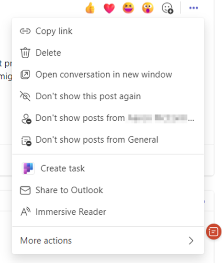React with the surprised face emoji
Viewport: 222px width, 263px height.
[148, 8]
